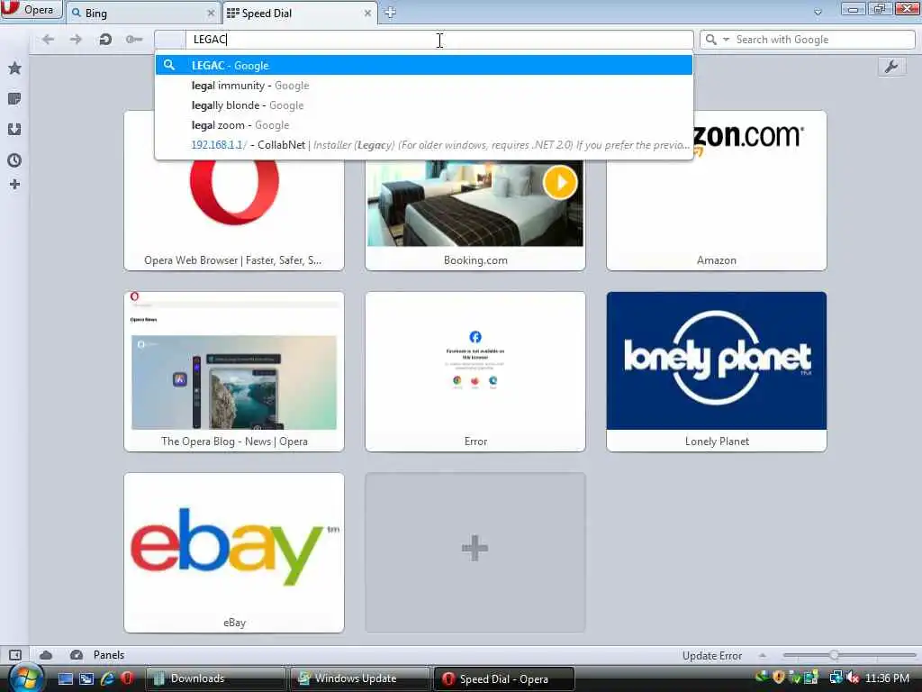Click the Opera Turbo speedometer icon
Image resolution: width=922 pixels, height=692 pixels.
(77, 655)
